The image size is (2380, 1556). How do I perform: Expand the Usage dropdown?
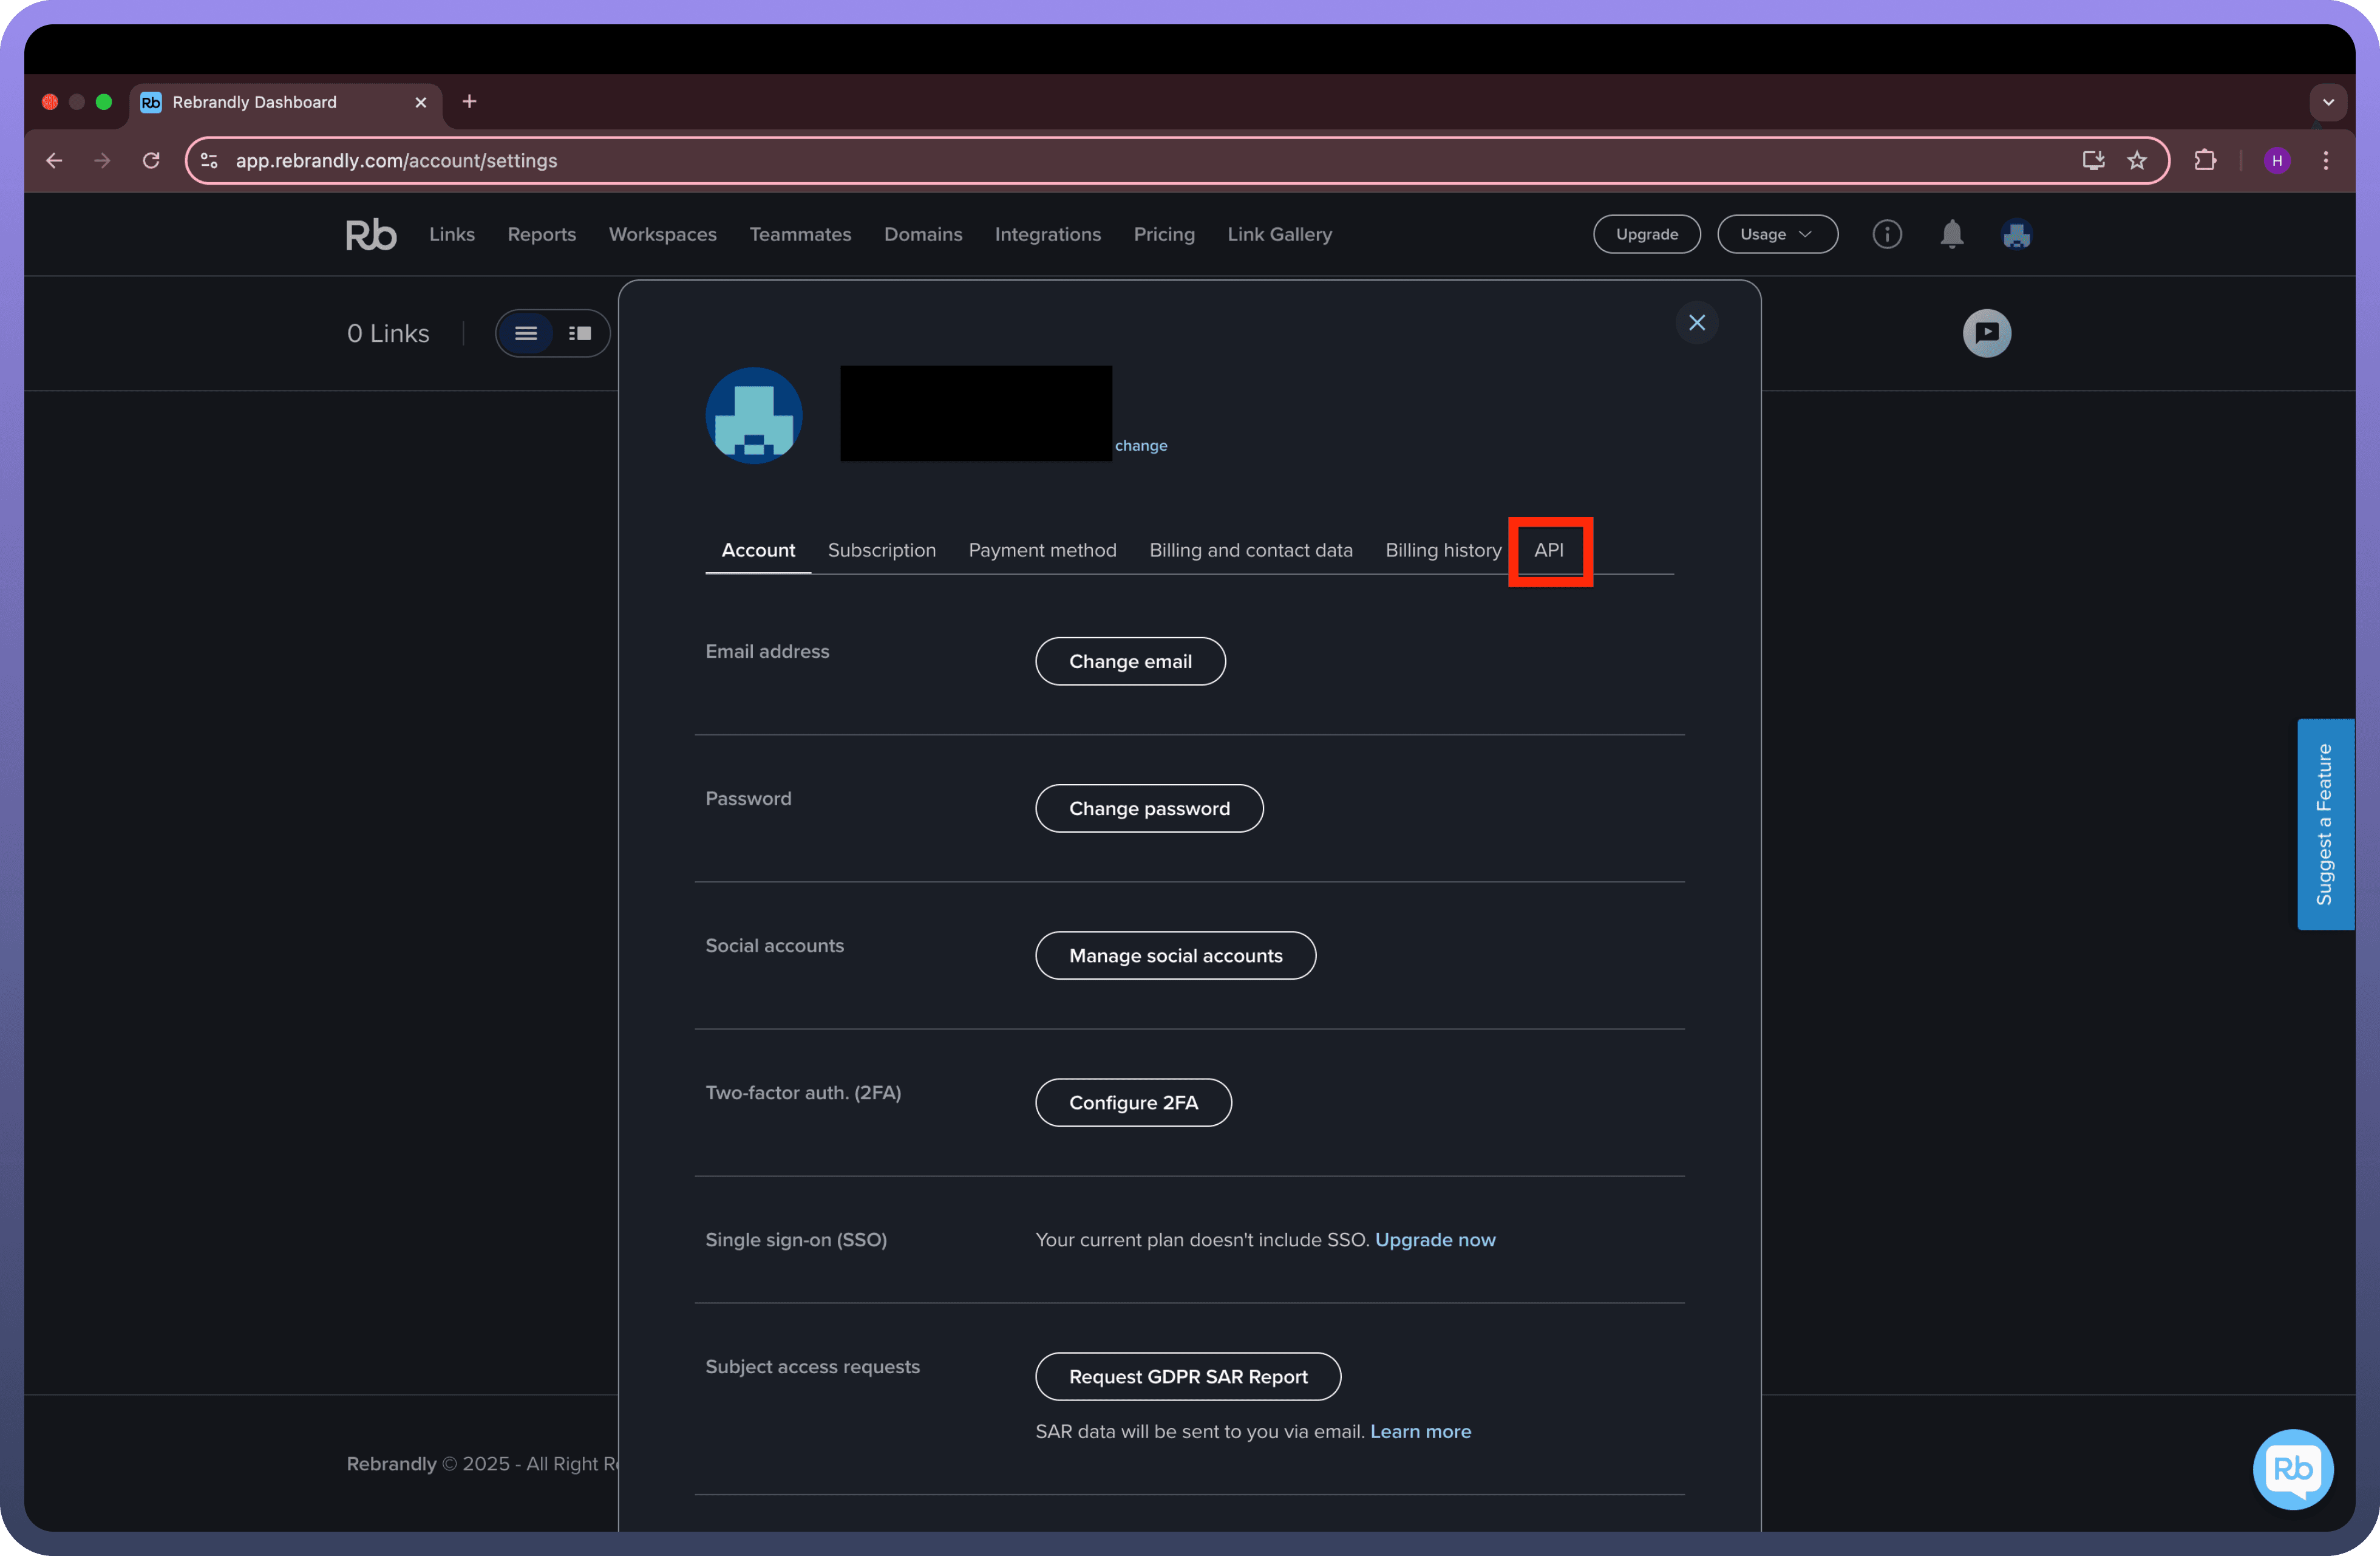[1776, 234]
